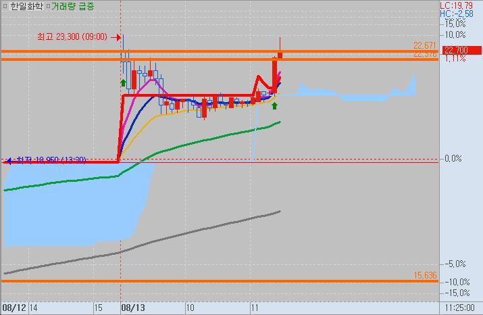Toggle the square box beside 거래량 급증
Image resolution: width=483 pixels, height=315 pixels.
pos(48,6)
